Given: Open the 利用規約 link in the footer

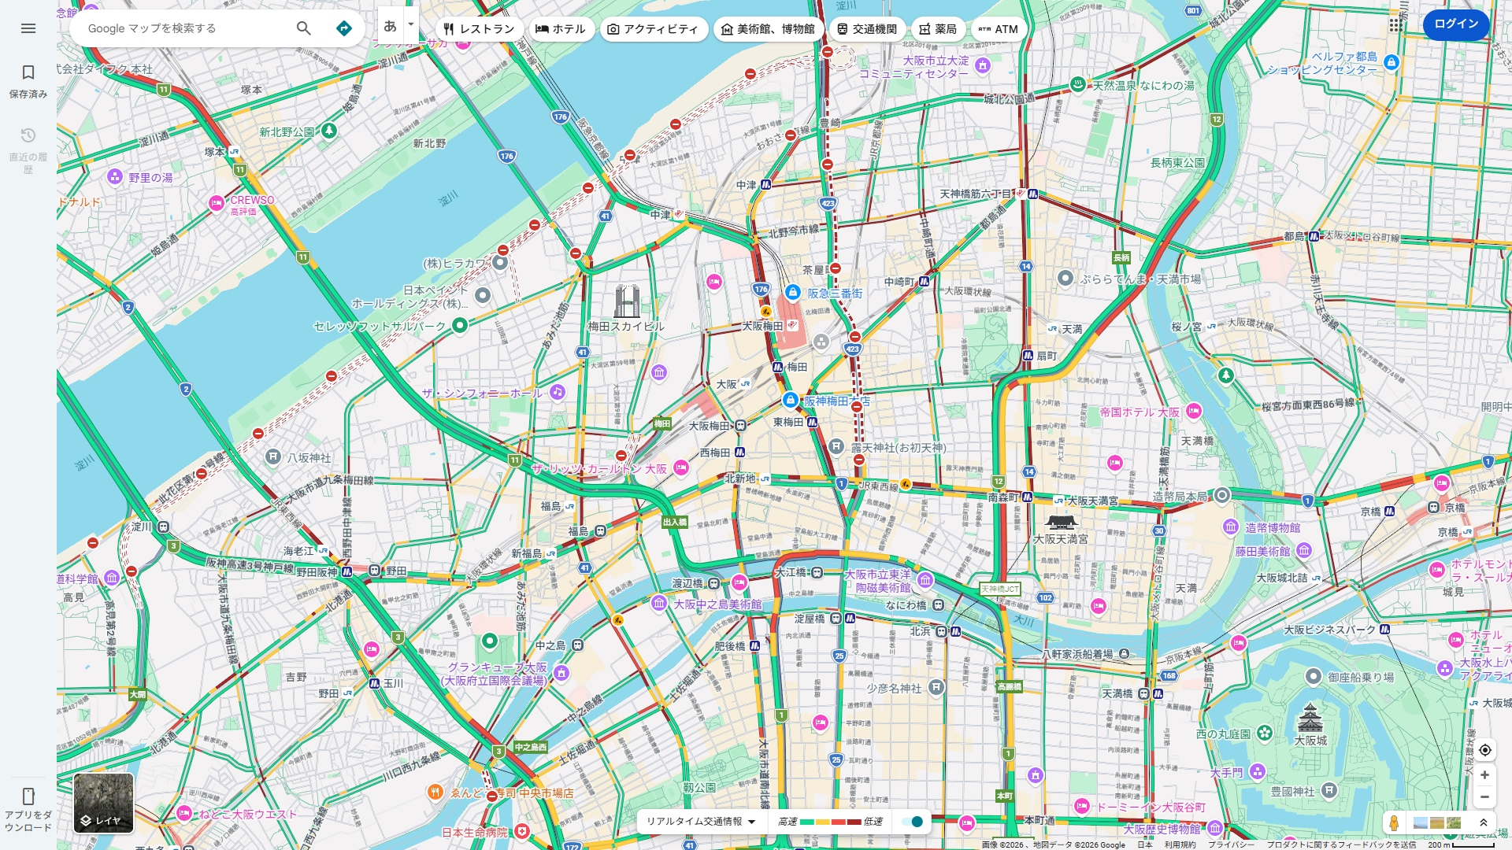Looking at the screenshot, I should [x=1180, y=844].
